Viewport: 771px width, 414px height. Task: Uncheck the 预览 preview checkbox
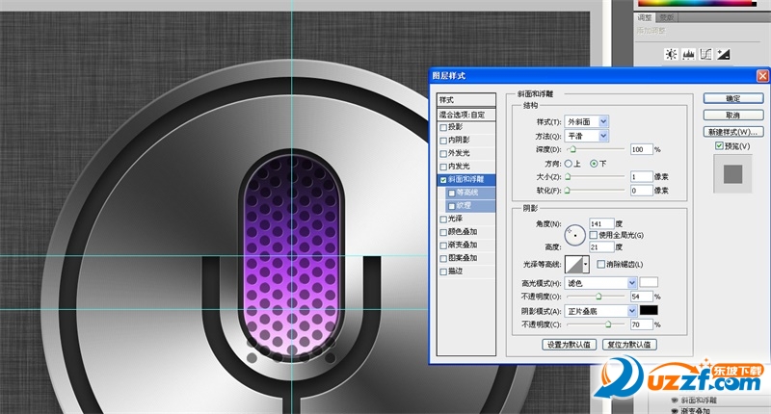(x=719, y=145)
